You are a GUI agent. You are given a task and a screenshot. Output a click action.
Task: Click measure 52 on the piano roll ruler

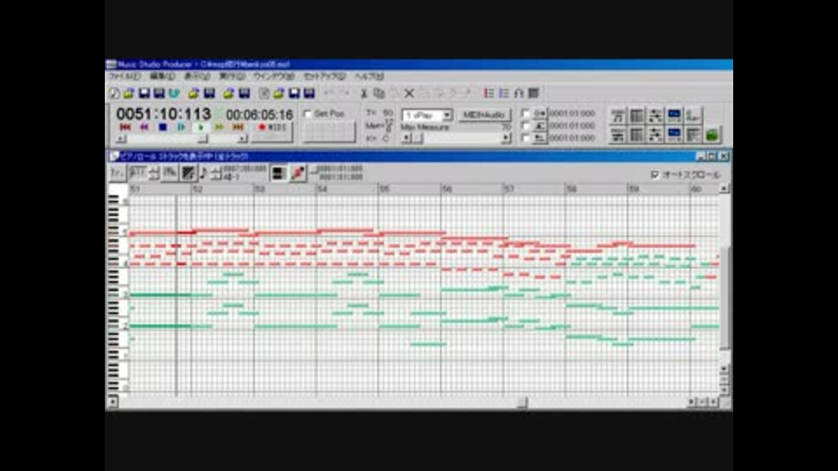[197, 189]
